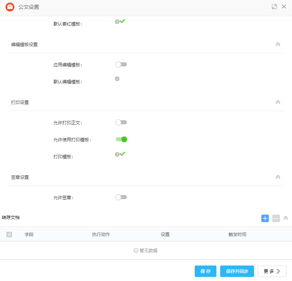Screen dimensions: 292x281
Task: Click grey minus icon in 转存文档
Action: pyautogui.click(x=276, y=218)
